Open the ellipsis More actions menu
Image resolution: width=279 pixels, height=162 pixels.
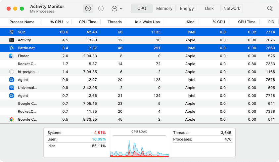tap(115, 9)
